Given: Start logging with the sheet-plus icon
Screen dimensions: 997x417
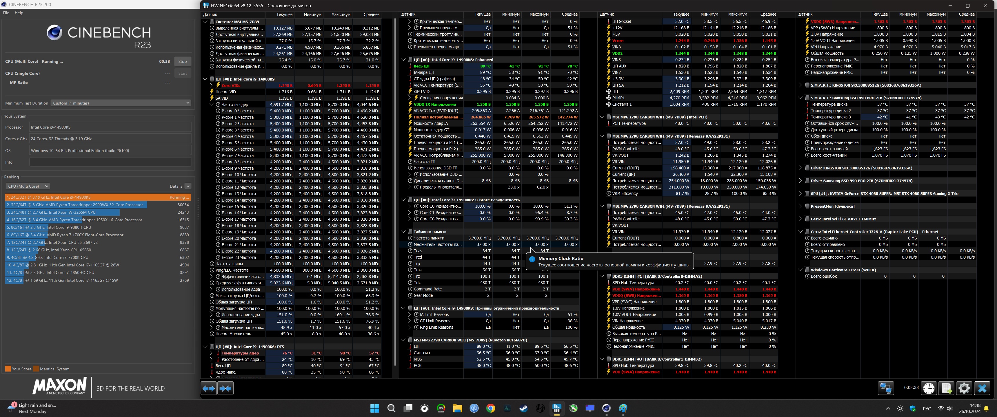Looking at the screenshot, I should coord(946,388).
